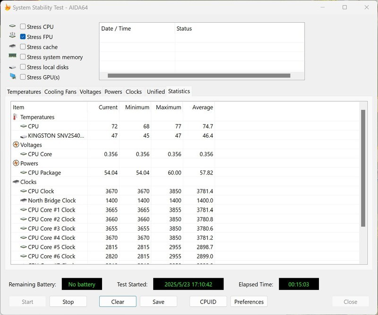Click the RAM icon beside Stress system memory

pyautogui.click(x=12, y=57)
